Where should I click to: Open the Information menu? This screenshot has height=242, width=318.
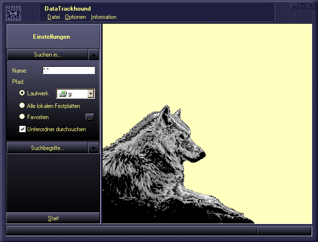[104, 17]
